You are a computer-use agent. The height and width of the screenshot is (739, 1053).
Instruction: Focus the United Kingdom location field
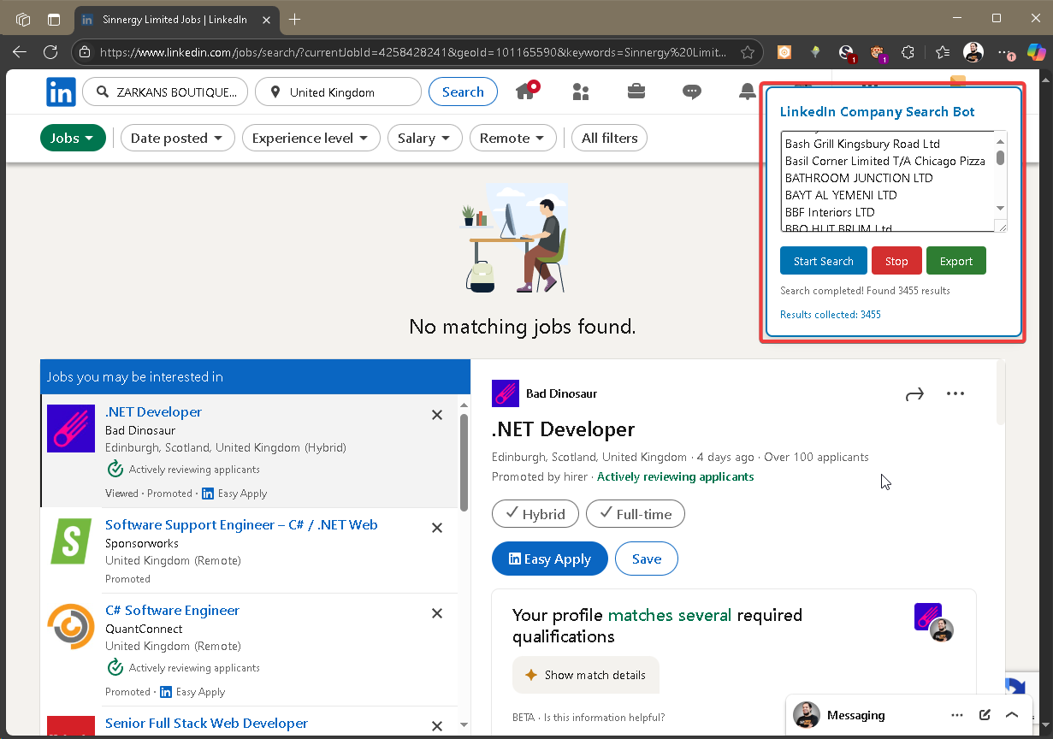[x=339, y=92]
